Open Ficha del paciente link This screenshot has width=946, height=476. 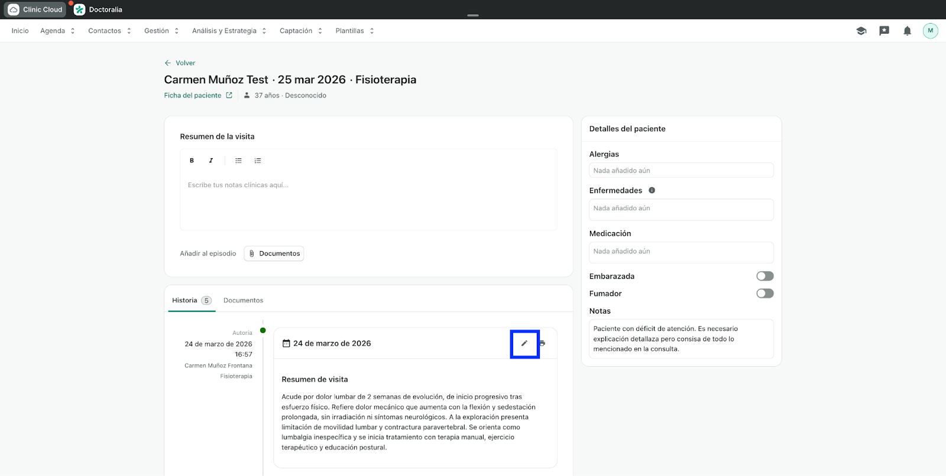click(x=193, y=95)
